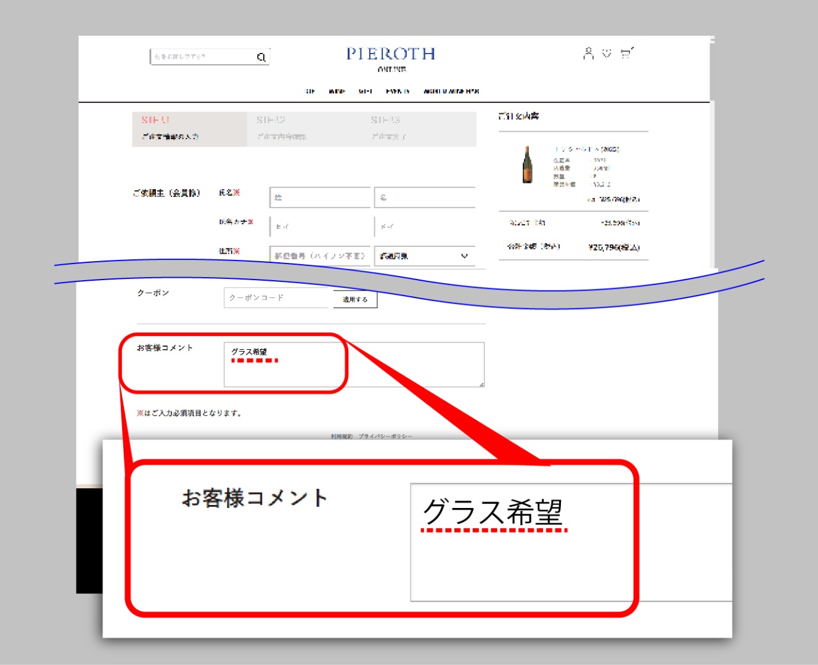Image resolution: width=818 pixels, height=665 pixels.
Task: Focus the 姓 last name field
Action: [x=319, y=198]
